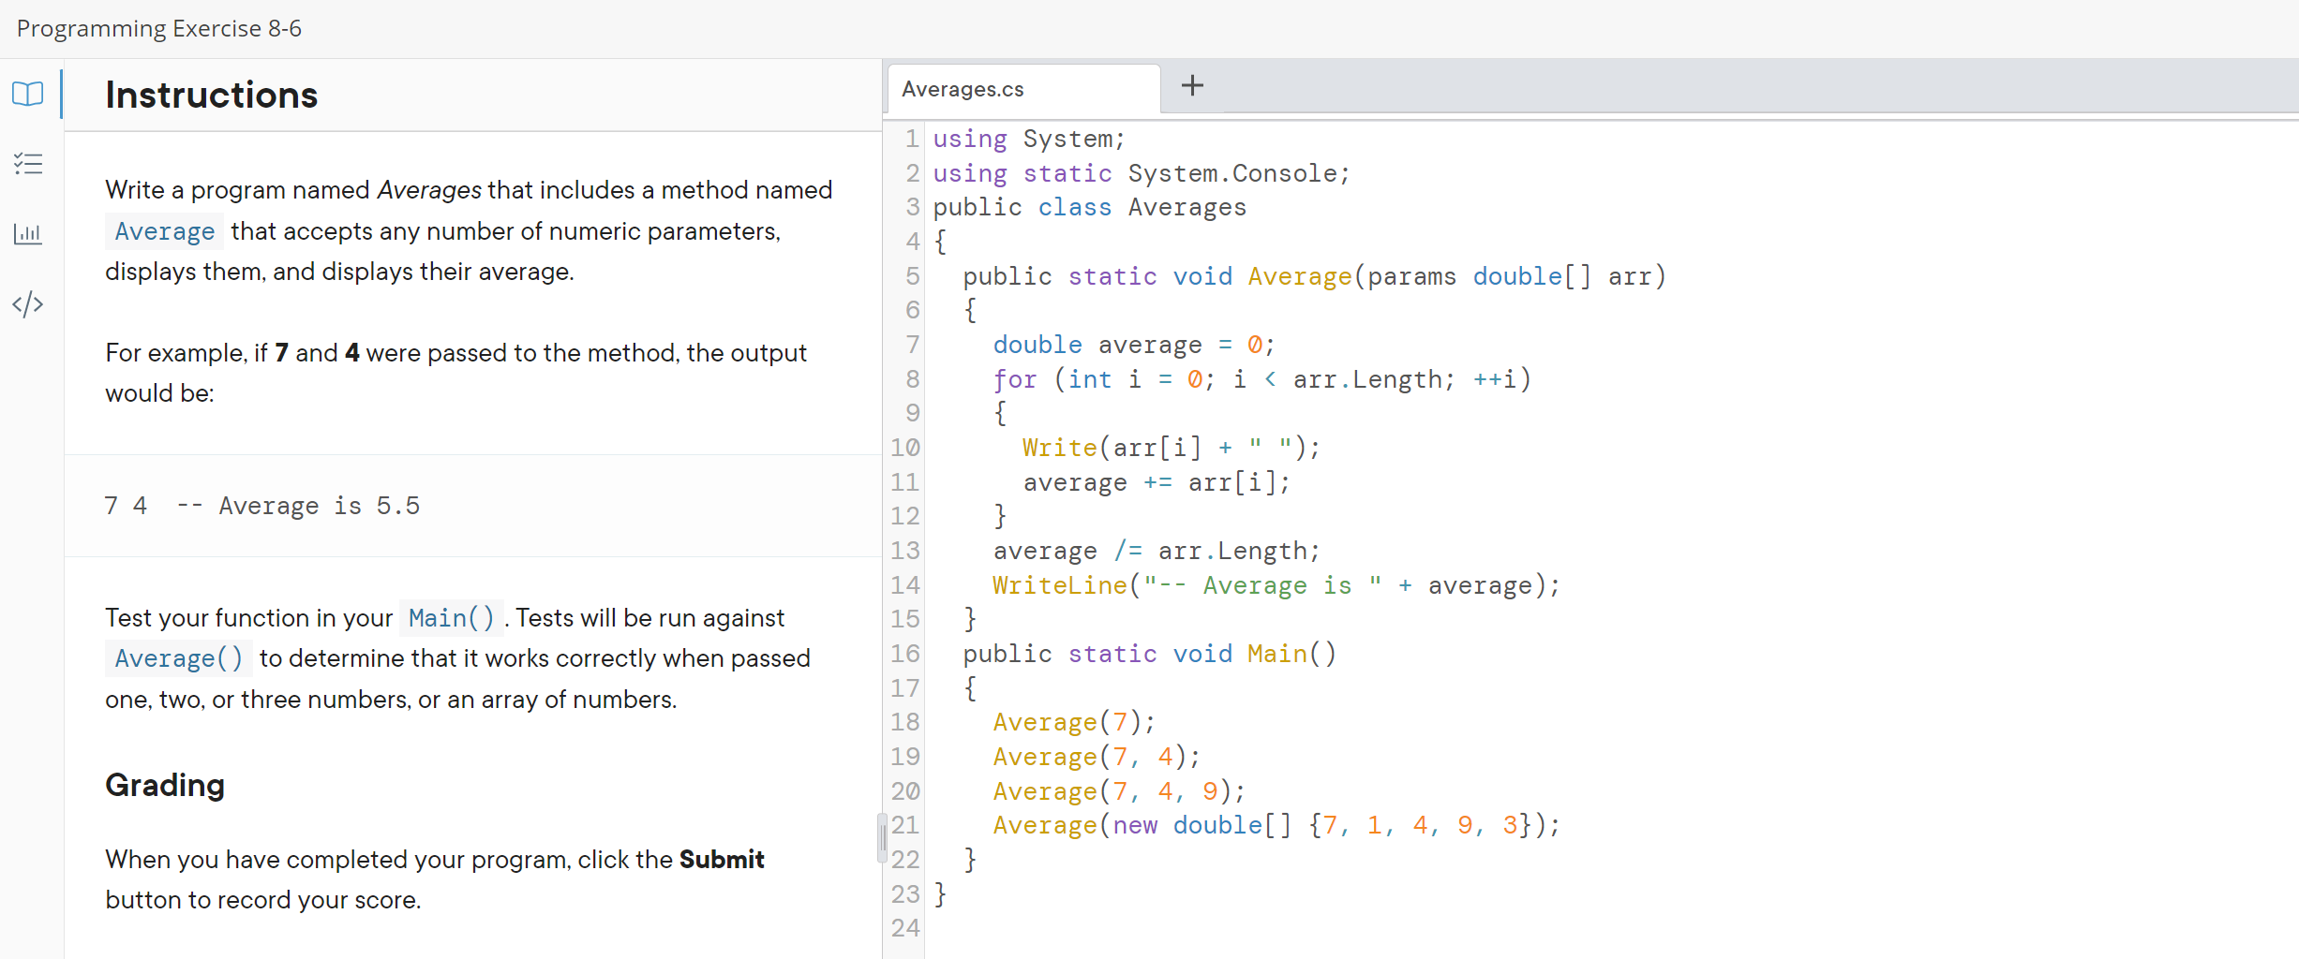Place cursor on the WriteLine statement at line 14
This screenshot has width=2299, height=959.
coord(1275,584)
